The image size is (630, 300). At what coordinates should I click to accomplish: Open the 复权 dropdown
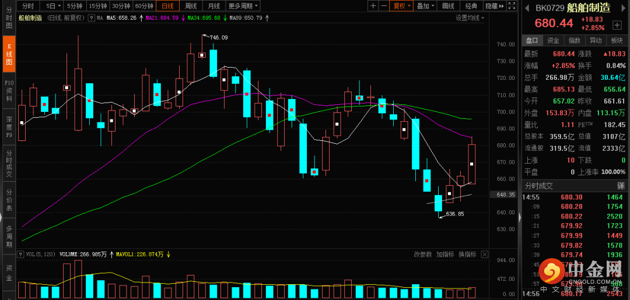(x=402, y=6)
